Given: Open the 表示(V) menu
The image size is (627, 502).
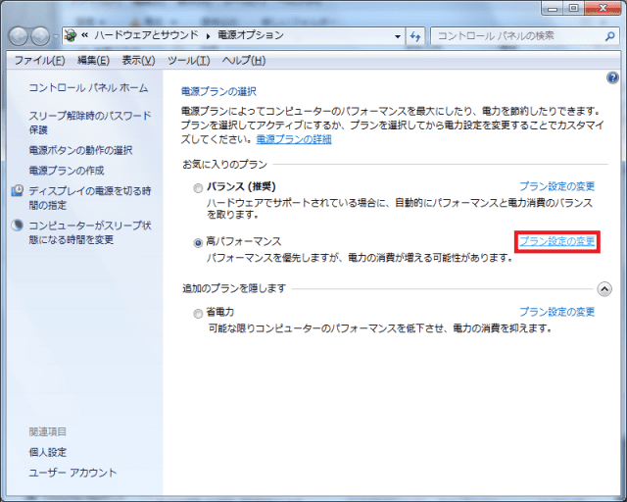Looking at the screenshot, I should point(138,60).
